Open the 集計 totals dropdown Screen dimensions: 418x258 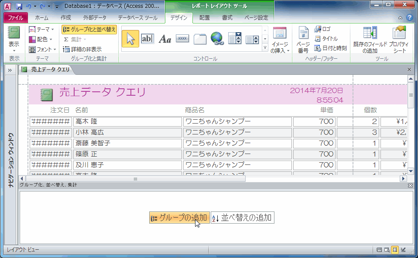pos(75,39)
